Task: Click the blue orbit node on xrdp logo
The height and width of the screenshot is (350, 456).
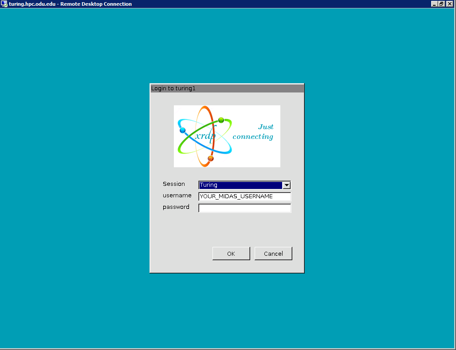Action: pos(182,129)
